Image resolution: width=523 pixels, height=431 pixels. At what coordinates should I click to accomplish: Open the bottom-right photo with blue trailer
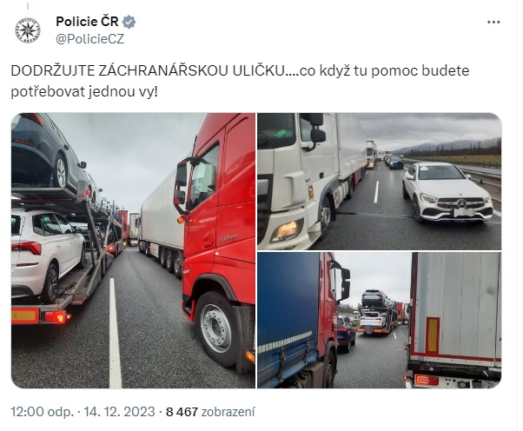pyautogui.click(x=380, y=321)
